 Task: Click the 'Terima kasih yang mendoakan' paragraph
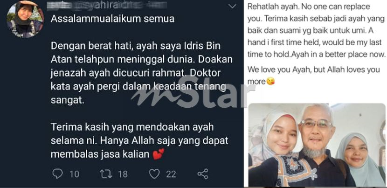[x=139, y=141]
